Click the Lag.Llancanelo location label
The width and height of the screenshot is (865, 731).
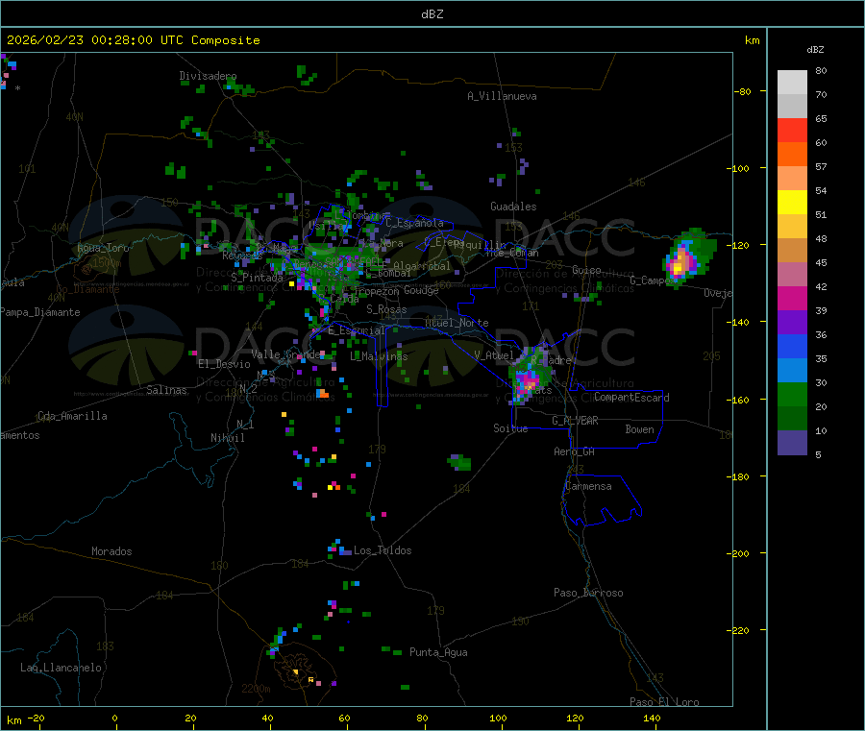62,668
